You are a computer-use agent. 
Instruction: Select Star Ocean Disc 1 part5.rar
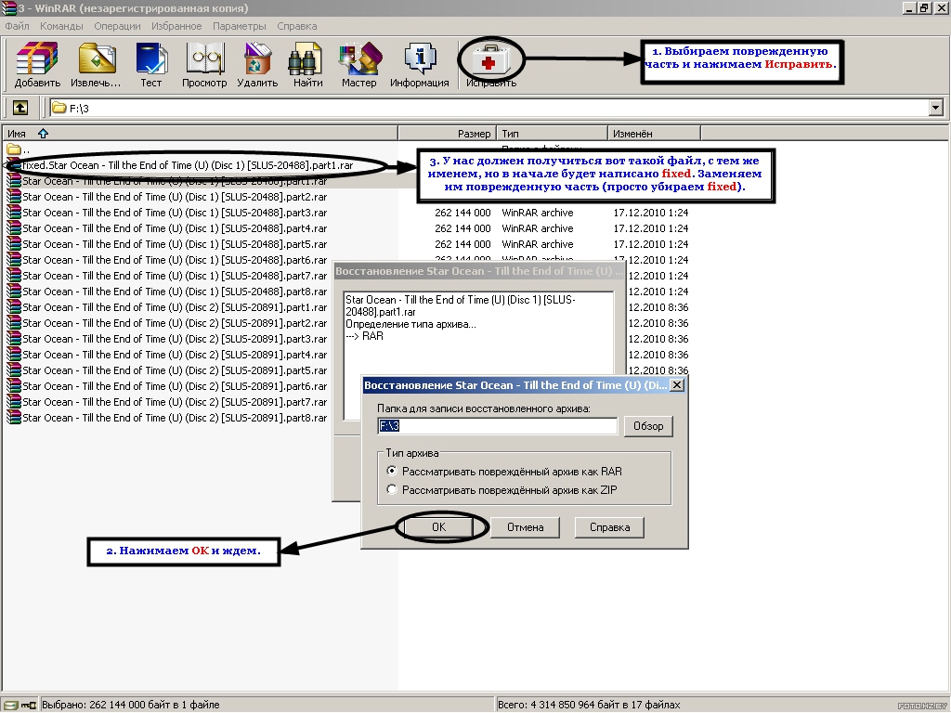[175, 244]
